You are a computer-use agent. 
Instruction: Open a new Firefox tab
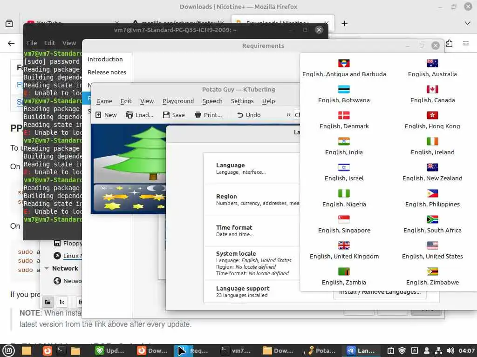[x=344, y=23]
